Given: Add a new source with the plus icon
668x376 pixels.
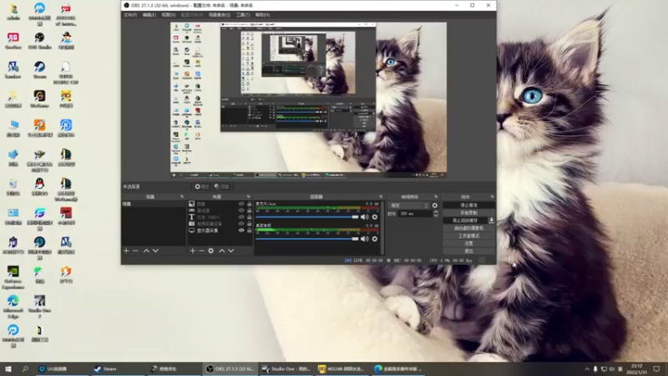Looking at the screenshot, I should [192, 251].
